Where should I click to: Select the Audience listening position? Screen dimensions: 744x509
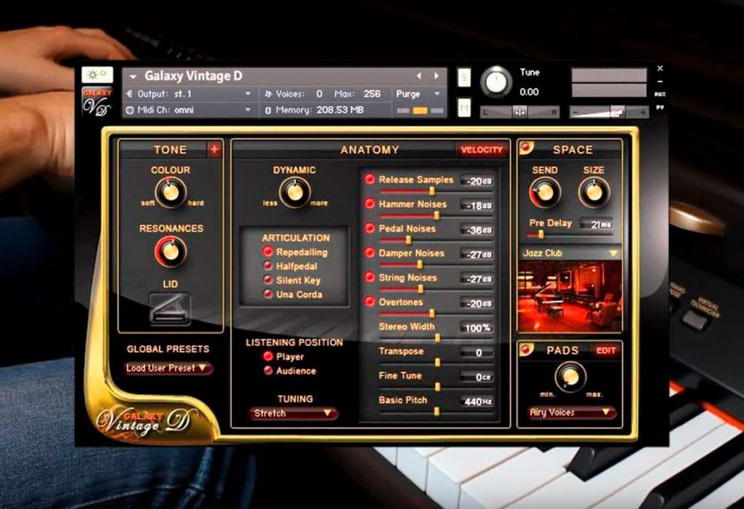click(268, 370)
